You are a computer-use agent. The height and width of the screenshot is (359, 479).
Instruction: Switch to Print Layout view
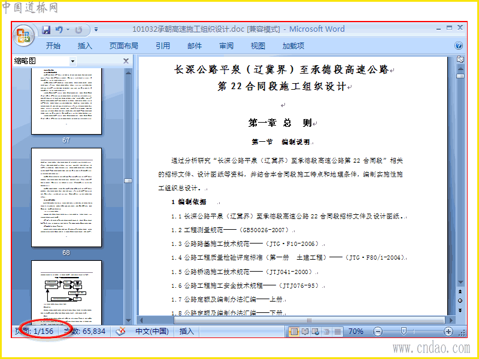[294, 331]
